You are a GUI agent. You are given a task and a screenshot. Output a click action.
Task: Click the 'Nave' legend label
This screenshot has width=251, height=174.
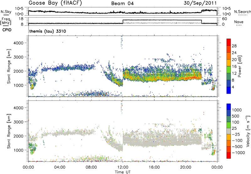click(x=239, y=22)
